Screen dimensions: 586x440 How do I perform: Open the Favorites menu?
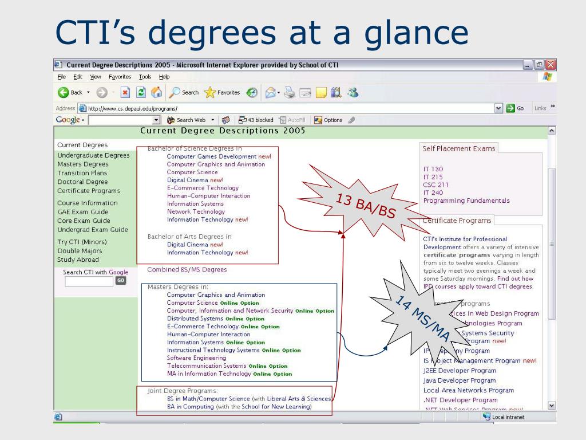click(x=120, y=77)
